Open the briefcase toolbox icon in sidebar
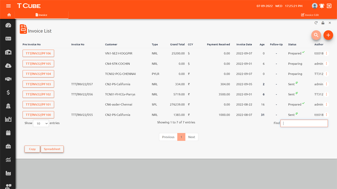 point(8,146)
